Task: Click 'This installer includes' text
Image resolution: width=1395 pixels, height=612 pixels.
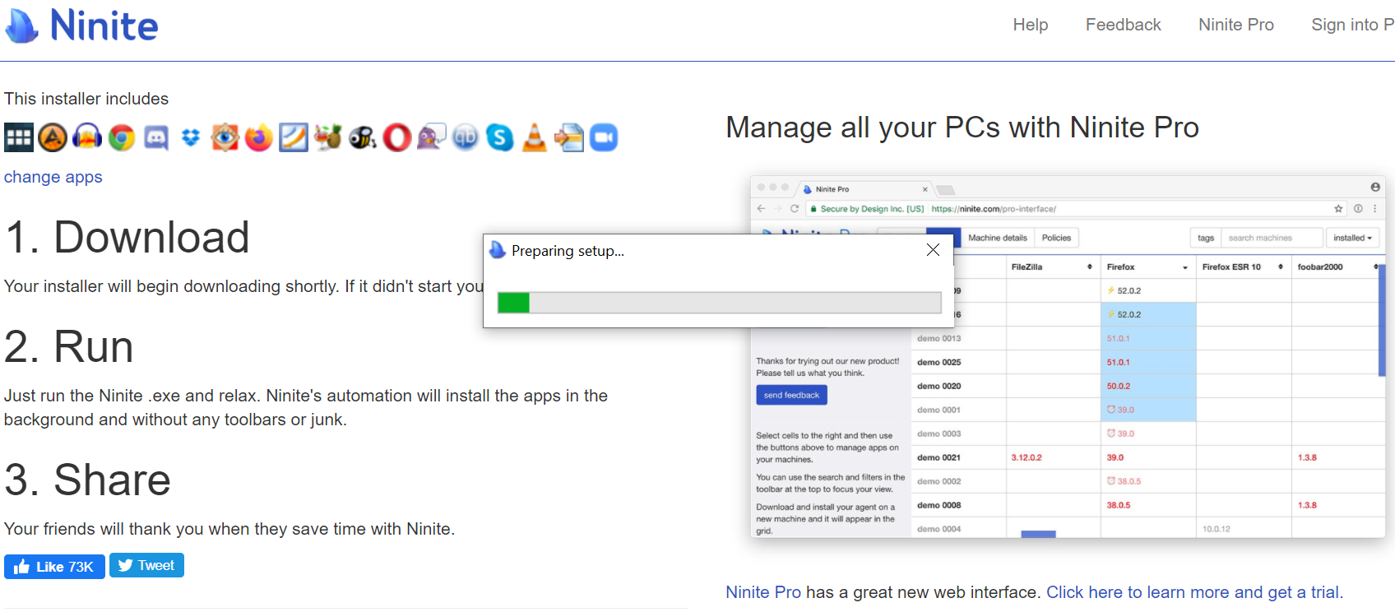Action: pos(86,99)
